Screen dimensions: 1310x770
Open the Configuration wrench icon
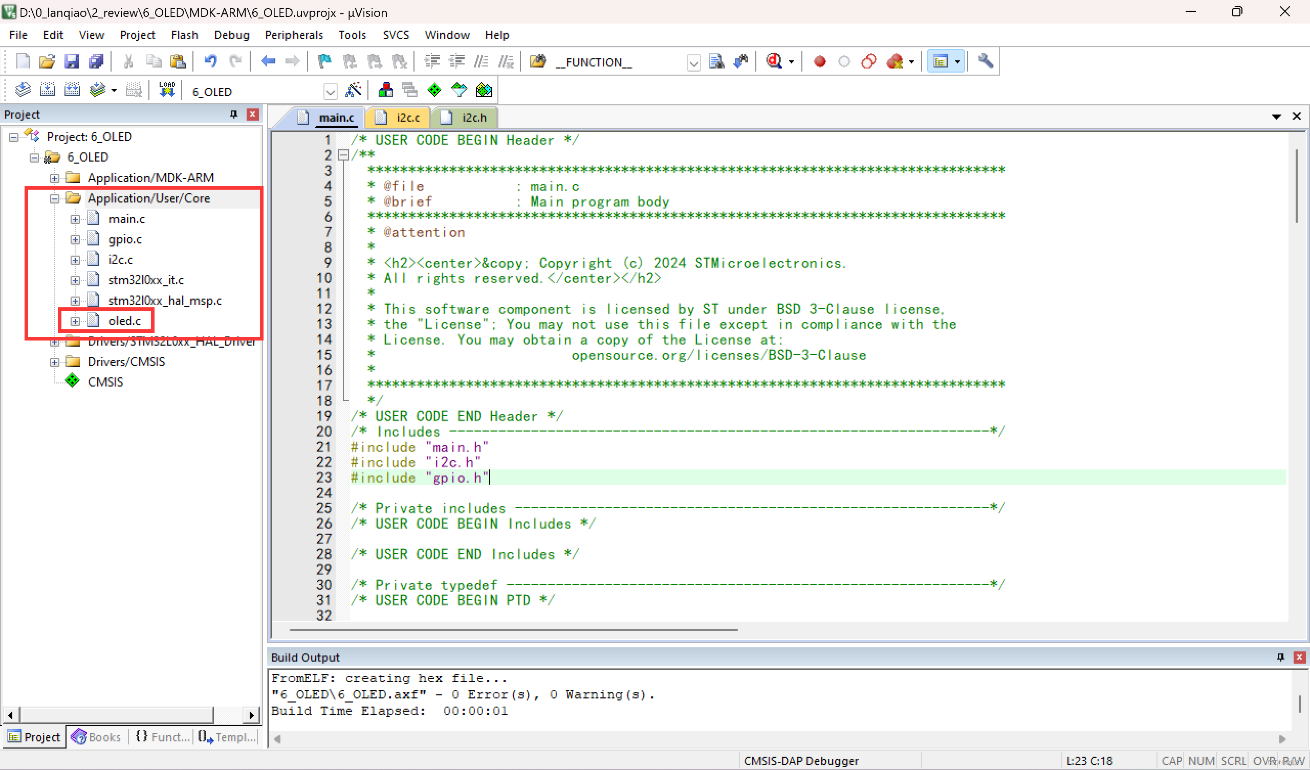[x=985, y=61]
